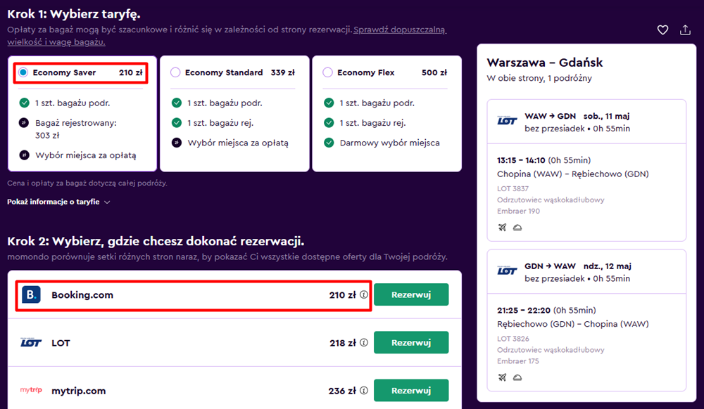Select the Economy Saver fare radio button
The image size is (704, 409).
(x=23, y=72)
